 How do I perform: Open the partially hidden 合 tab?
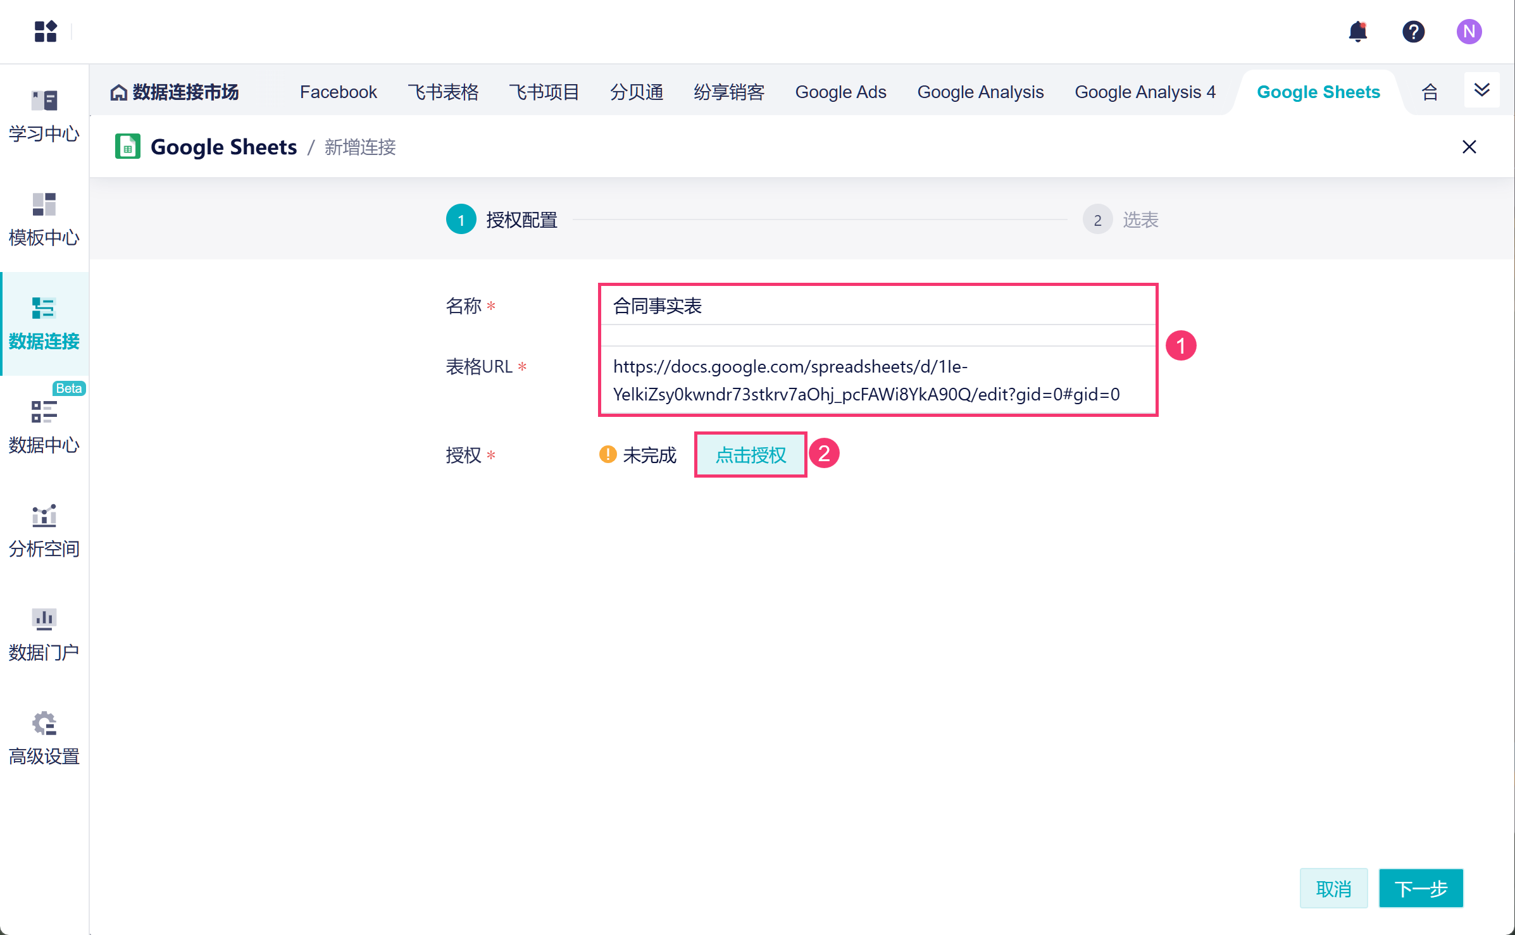coord(1430,92)
